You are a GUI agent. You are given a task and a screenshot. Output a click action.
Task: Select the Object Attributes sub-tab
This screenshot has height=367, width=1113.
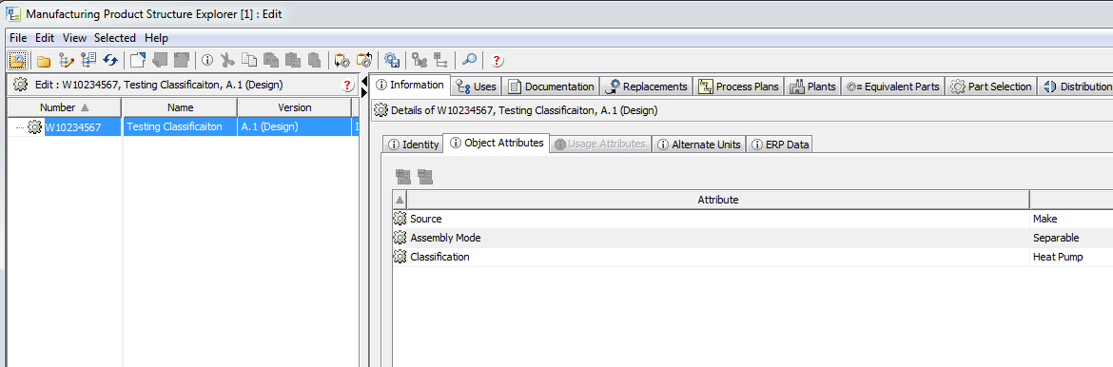coord(497,143)
